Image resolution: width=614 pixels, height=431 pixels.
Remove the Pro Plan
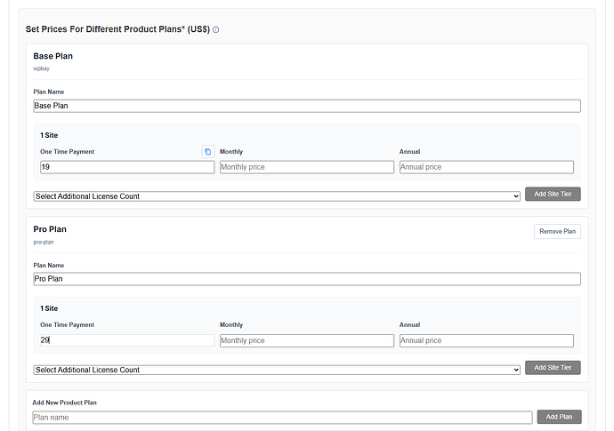[x=558, y=231]
